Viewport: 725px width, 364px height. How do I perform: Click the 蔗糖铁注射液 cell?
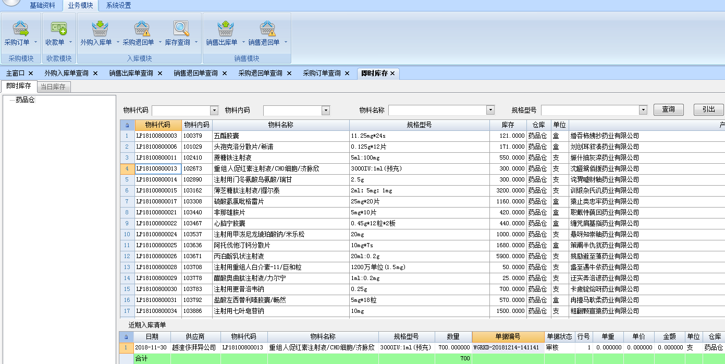tap(281, 158)
